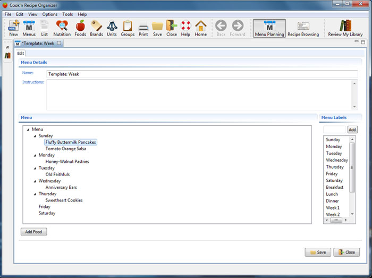Click the Add Food button

33,232
